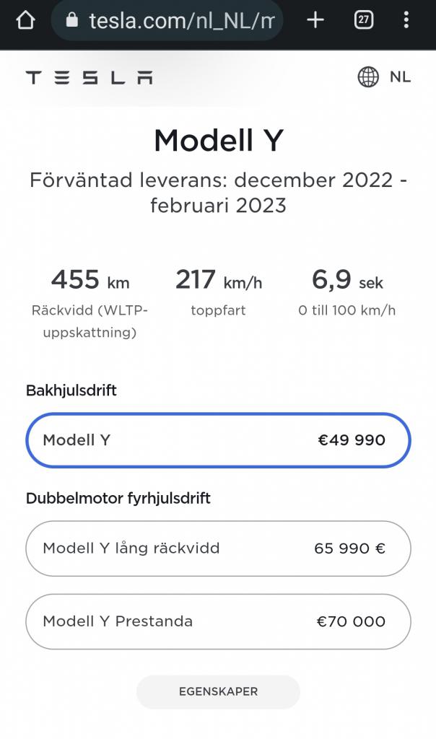
Task: Click the Bakhjulsdrift section label
Action: 71,391
